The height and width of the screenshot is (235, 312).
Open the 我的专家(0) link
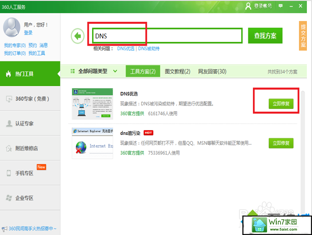pyautogui.click(x=15, y=46)
